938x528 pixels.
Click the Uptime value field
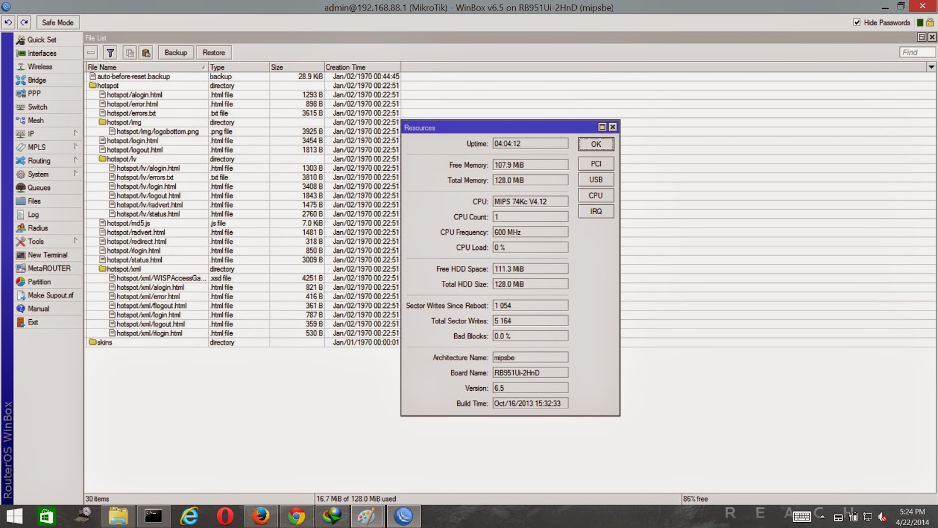(x=530, y=144)
